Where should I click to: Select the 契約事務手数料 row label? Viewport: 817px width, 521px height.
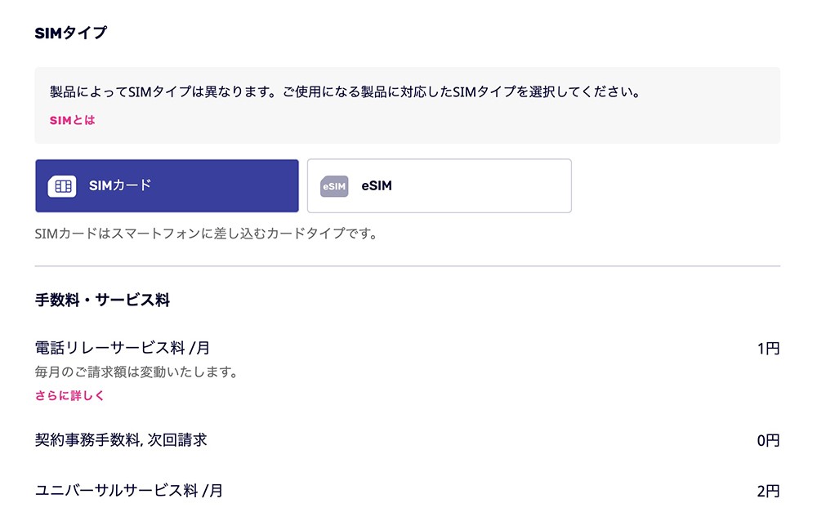[x=123, y=439]
